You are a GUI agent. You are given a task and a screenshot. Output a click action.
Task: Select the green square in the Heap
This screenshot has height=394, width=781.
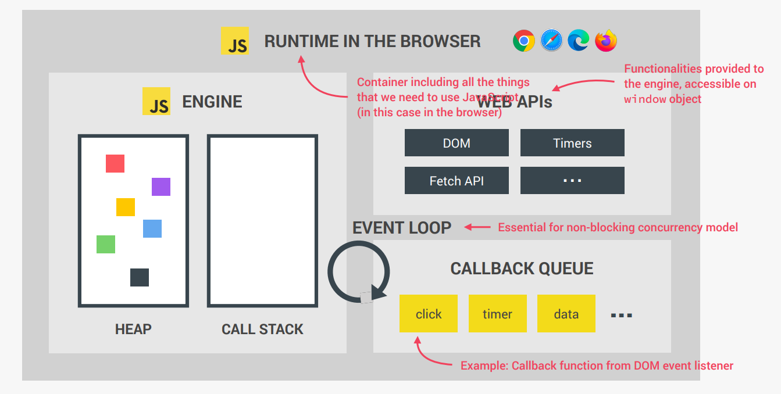click(105, 244)
